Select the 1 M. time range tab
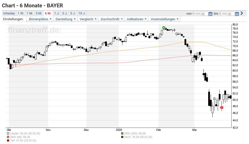This screenshot has height=144, width=249. point(30,13)
